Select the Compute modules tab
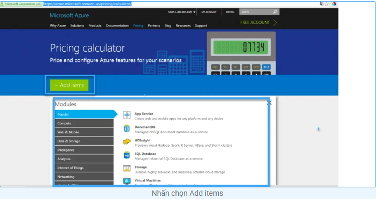This screenshot has height=199, width=376. 84,123
